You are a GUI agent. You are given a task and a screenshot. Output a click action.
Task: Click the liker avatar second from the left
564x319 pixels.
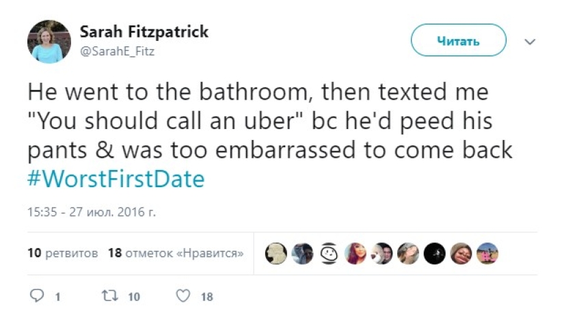click(x=302, y=253)
